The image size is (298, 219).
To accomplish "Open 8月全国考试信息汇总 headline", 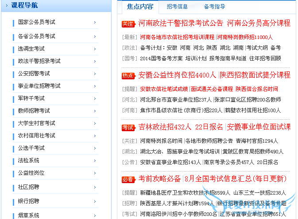I will pos(236,179).
